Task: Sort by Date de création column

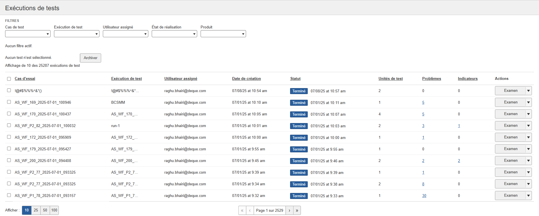Action: (246, 79)
